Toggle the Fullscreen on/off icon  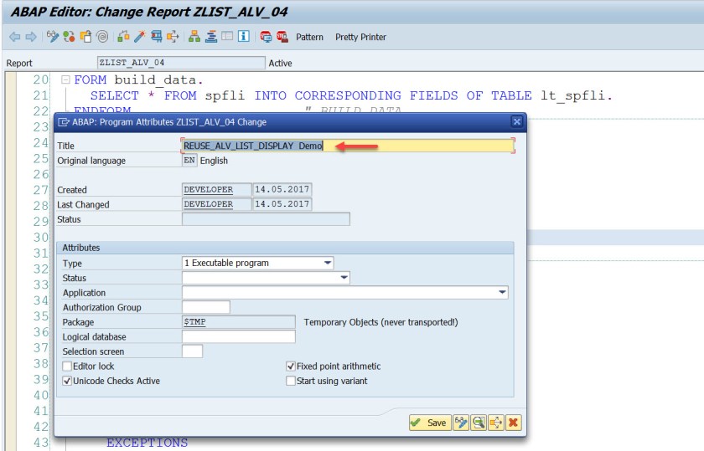click(x=227, y=37)
